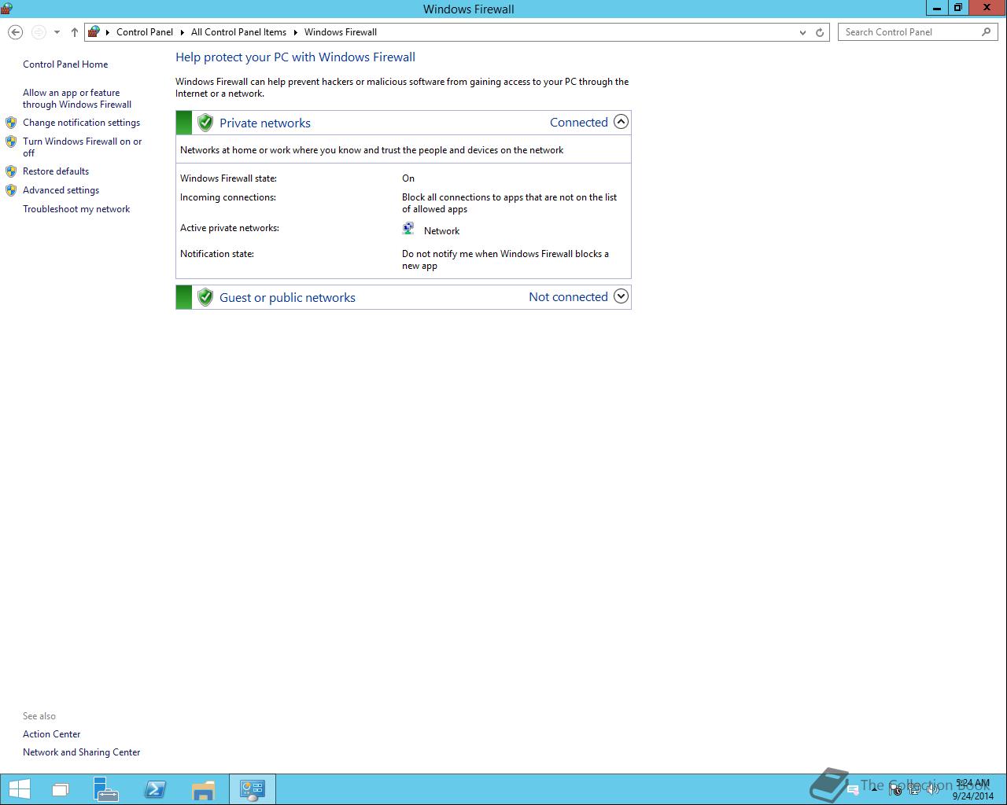Viewport: 1007px width, 805px height.
Task: Click the Windows Firewall state value On
Action: (x=408, y=178)
